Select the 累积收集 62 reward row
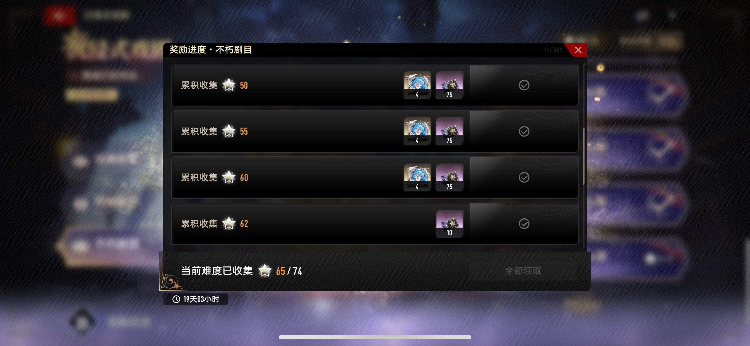Screen dimensions: 750x346 [375, 224]
